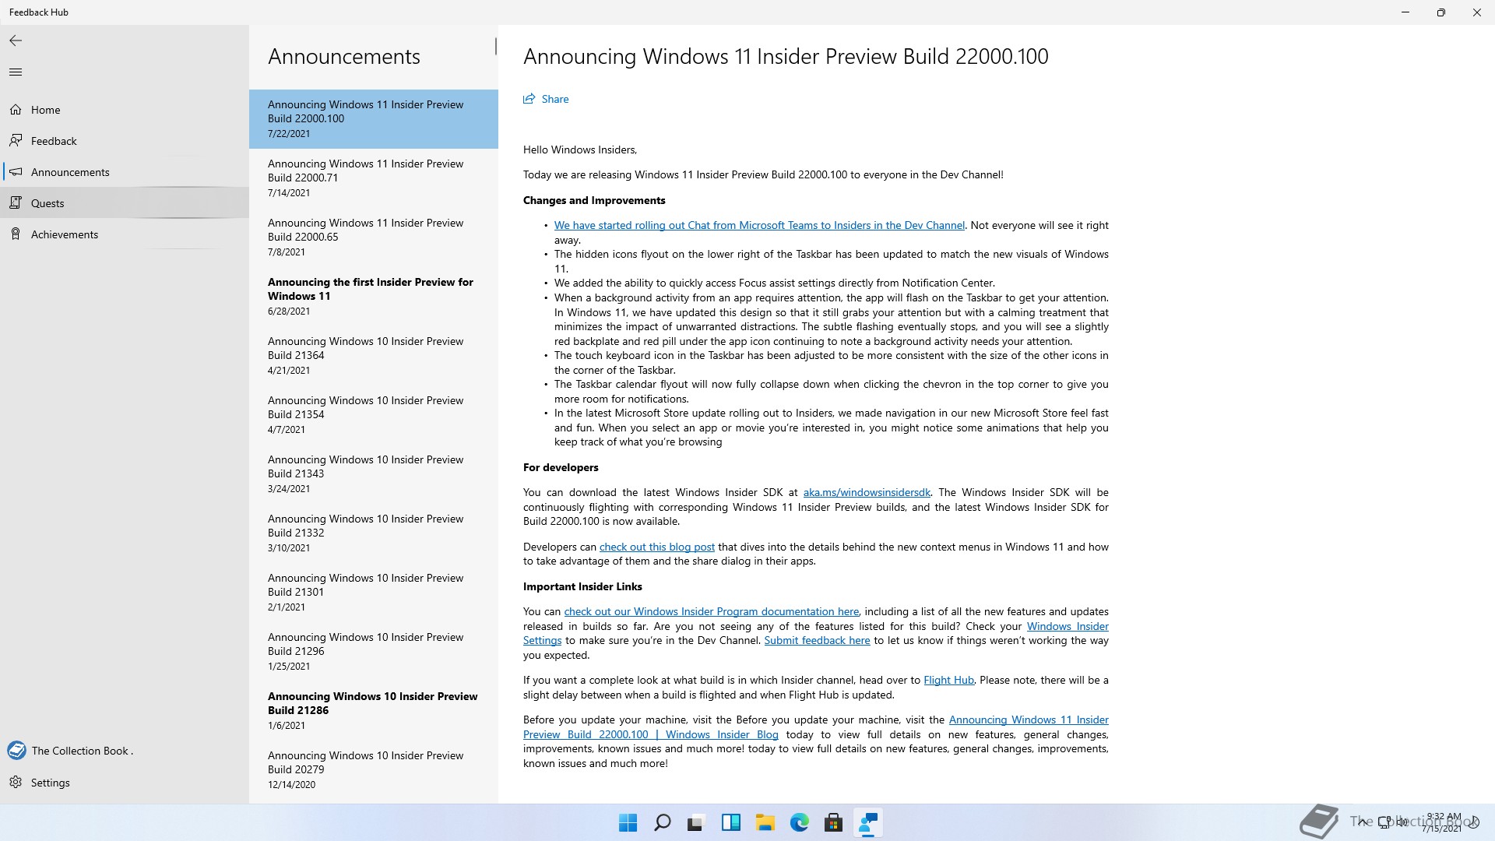Open Task View on the taskbar

(696, 823)
